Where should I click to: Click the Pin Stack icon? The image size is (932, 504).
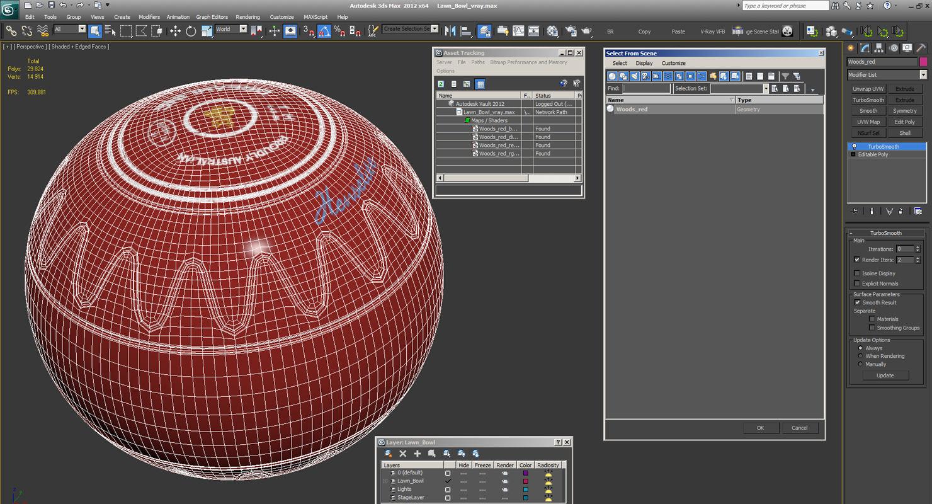tap(855, 211)
